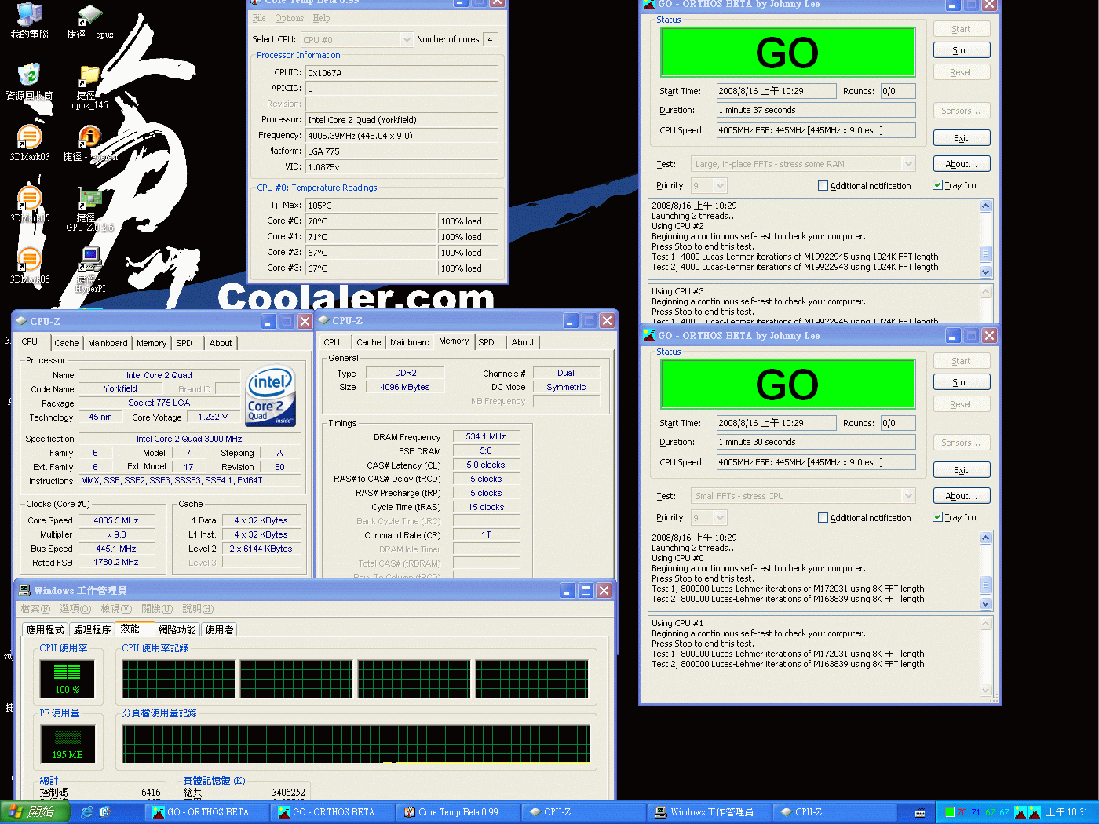The image size is (1099, 824).
Task: Launch the HyperPI desktop shortcut
Action: pos(90,270)
